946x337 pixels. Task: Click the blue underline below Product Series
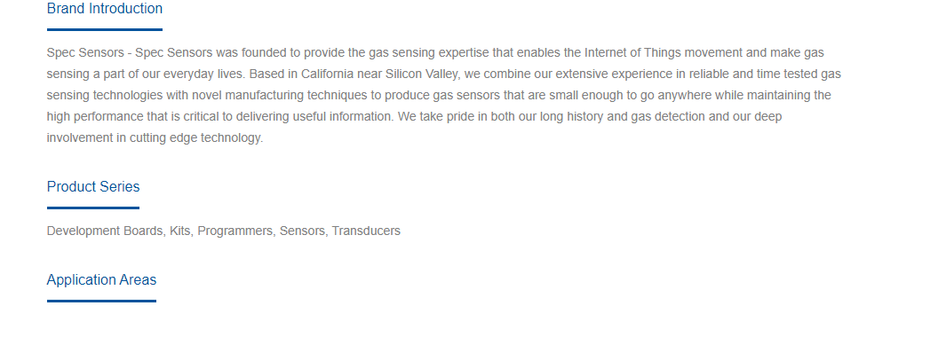tap(93, 208)
